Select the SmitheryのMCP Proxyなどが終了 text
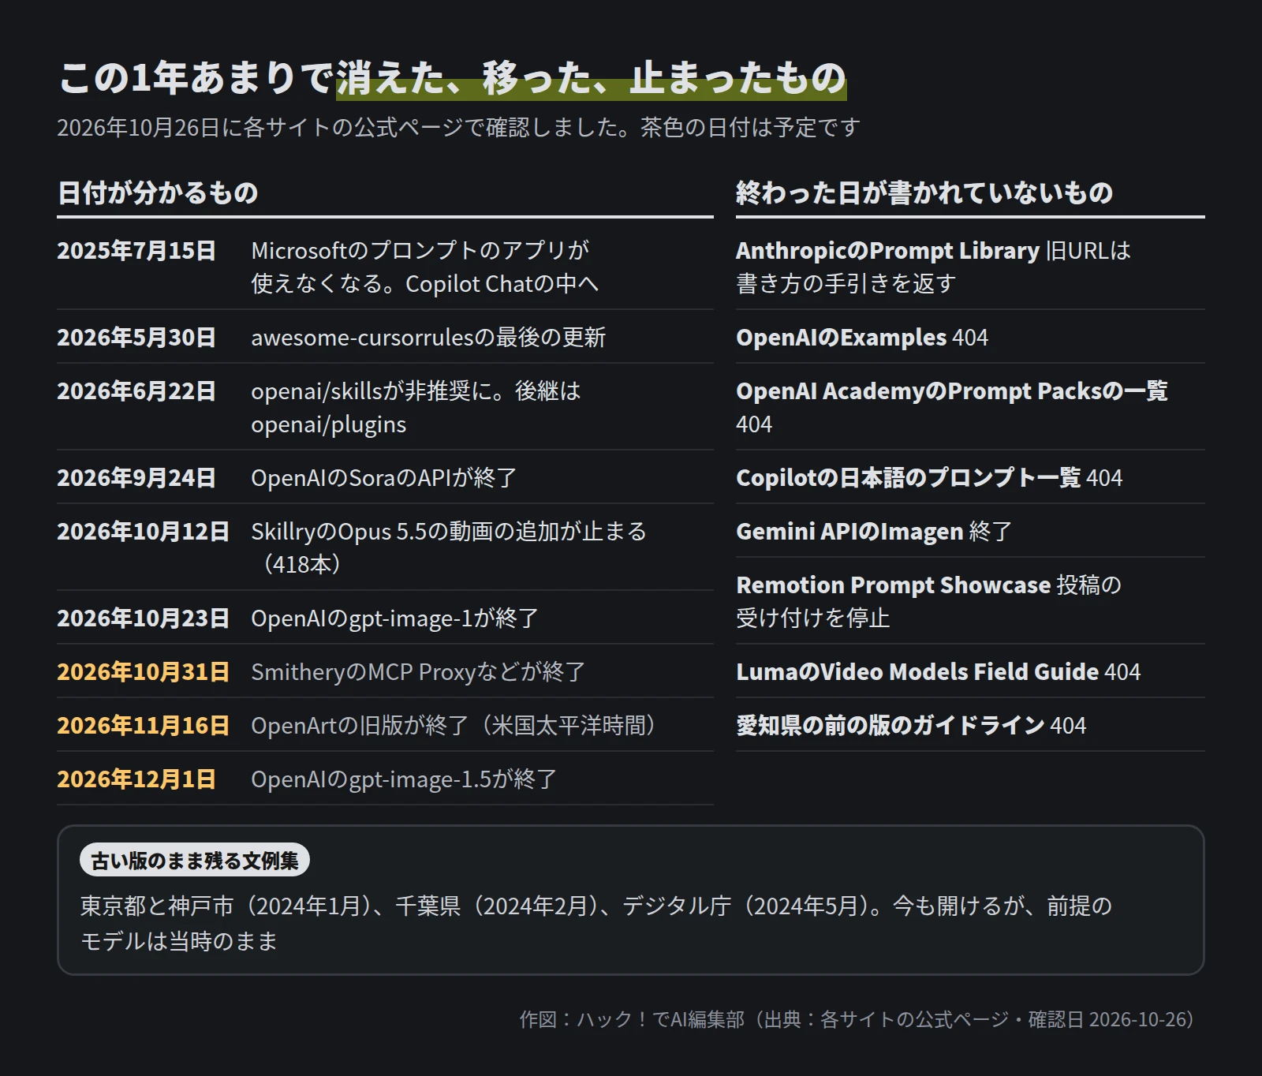1262x1076 pixels. coord(418,671)
